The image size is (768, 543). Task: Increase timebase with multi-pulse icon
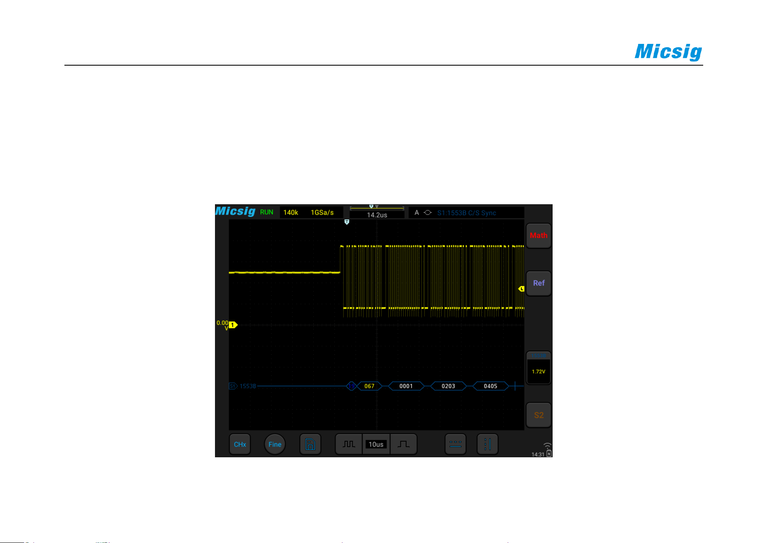pyautogui.click(x=349, y=445)
